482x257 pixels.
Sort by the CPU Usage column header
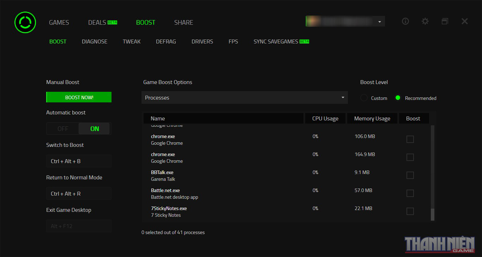(325, 118)
